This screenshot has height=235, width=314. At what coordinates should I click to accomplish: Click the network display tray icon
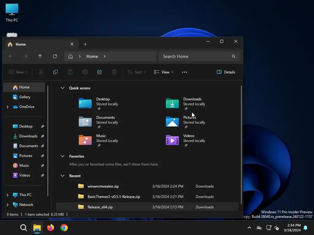coord(269,228)
